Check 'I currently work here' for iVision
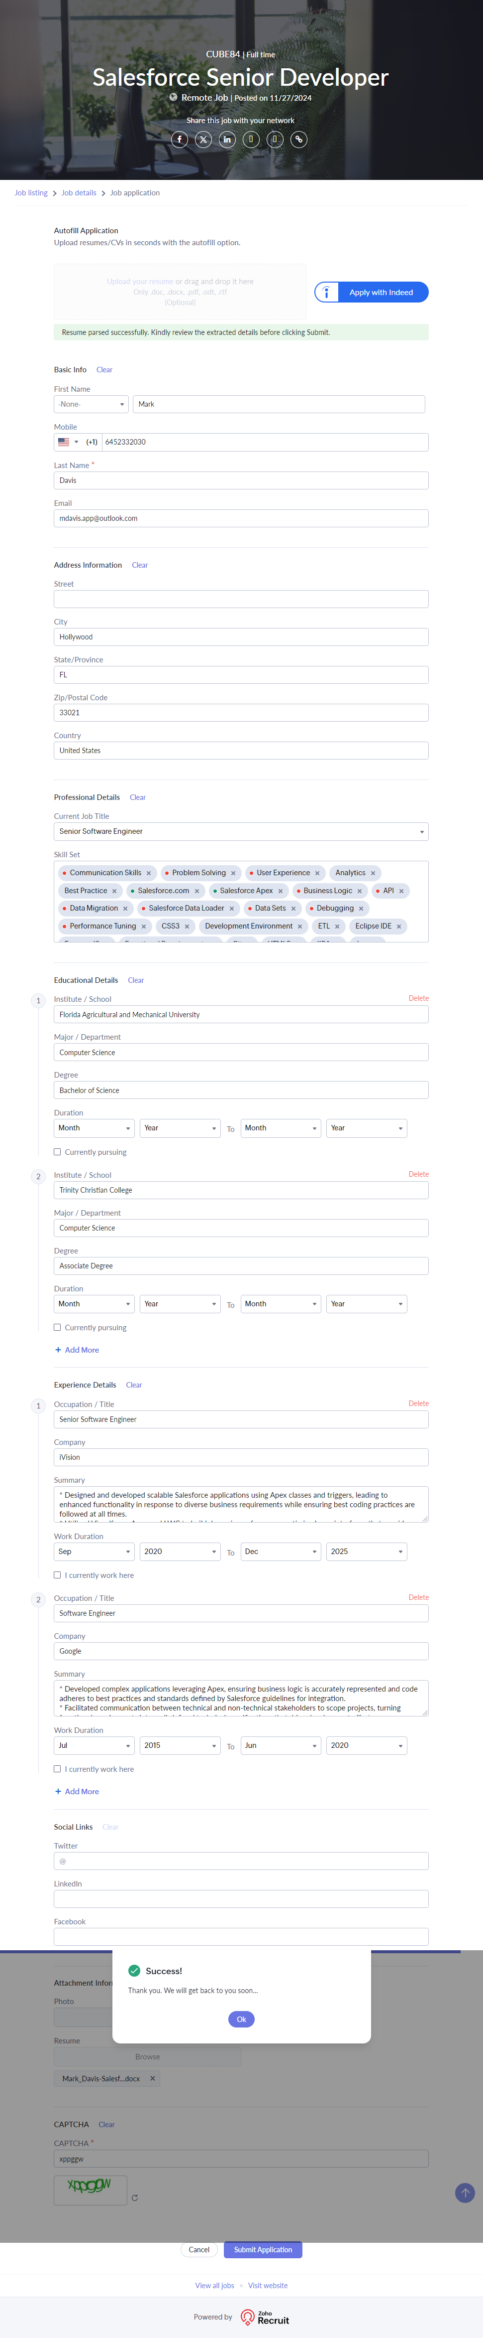This screenshot has width=483, height=2338. point(58,1575)
